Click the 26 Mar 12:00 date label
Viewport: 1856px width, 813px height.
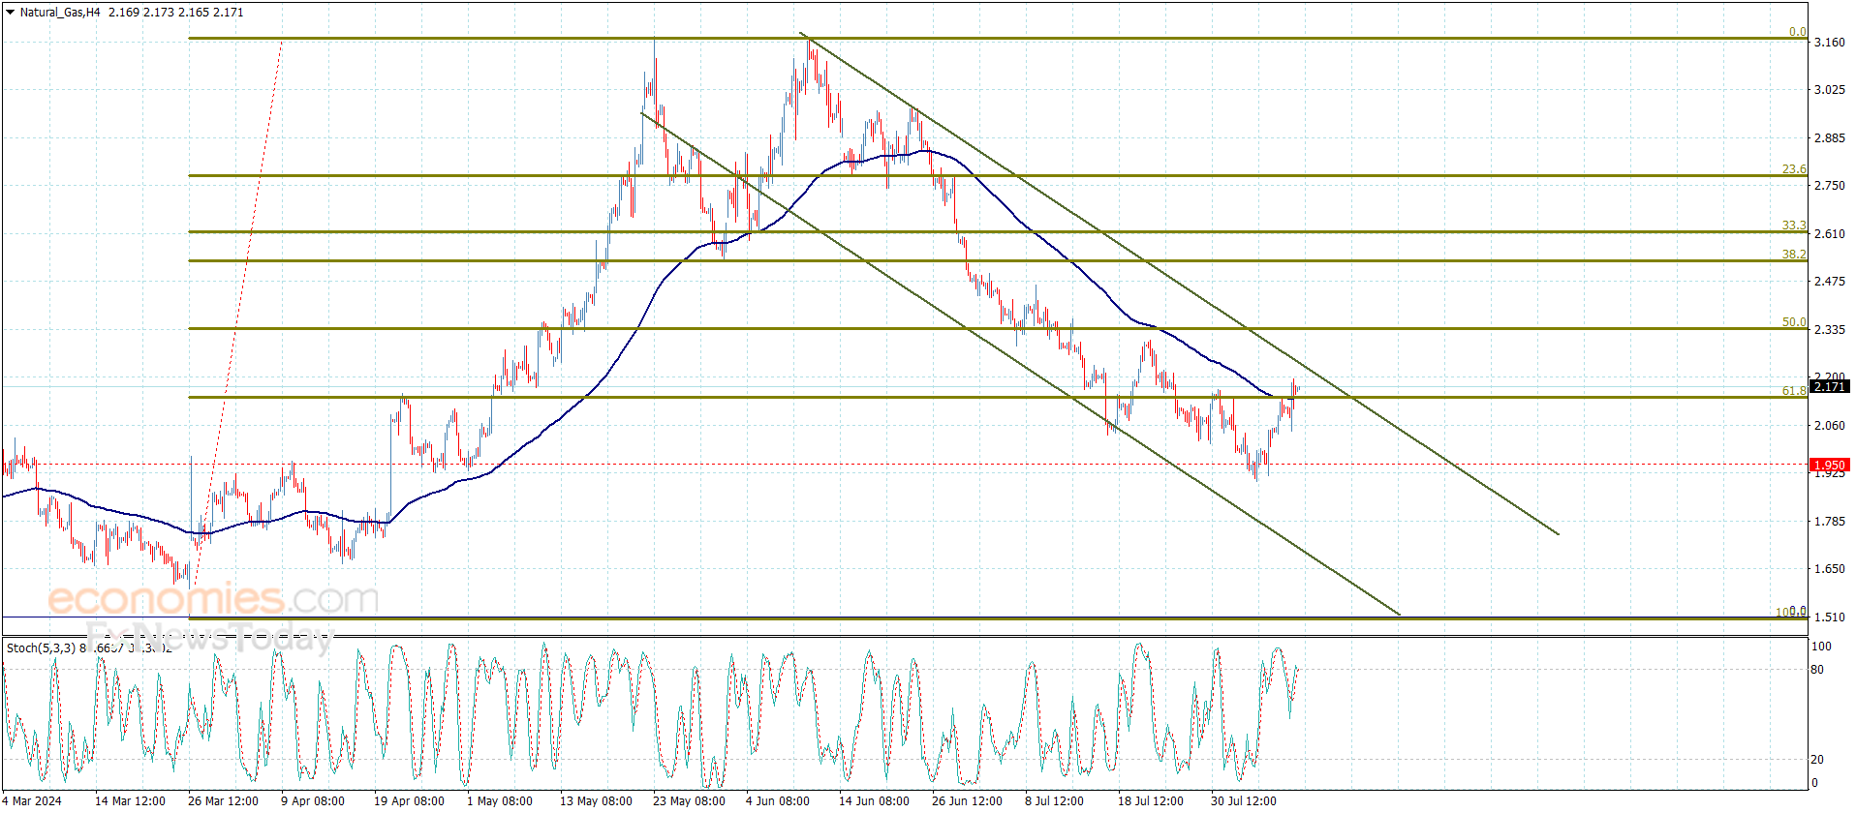click(223, 801)
